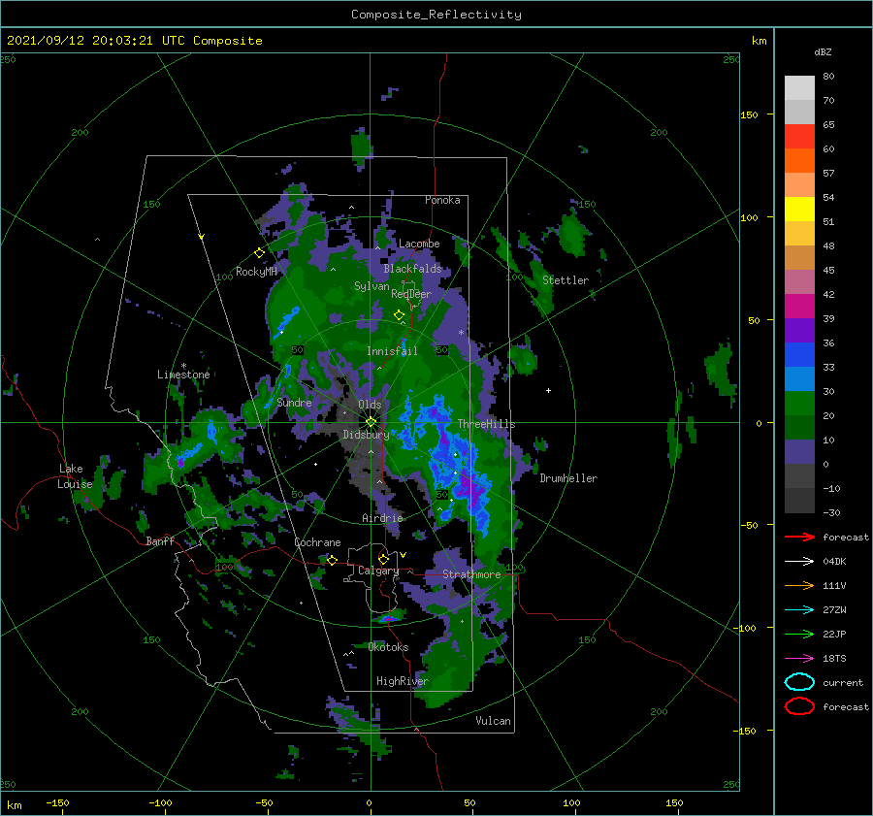Click the red forecast arrow in legend
This screenshot has width=873, height=816.
coord(799,537)
